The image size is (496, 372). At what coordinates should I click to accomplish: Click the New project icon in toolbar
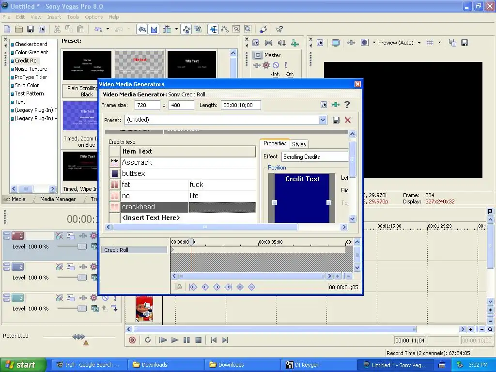point(7,29)
